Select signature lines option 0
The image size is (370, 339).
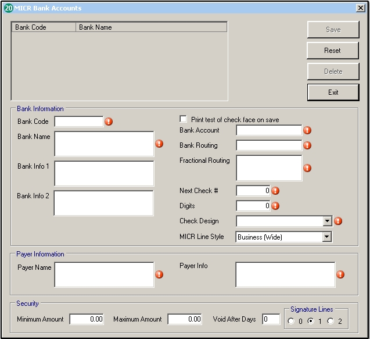[291, 321]
